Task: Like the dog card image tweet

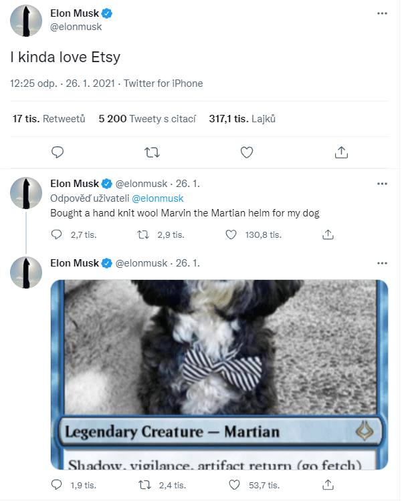Action: (231, 485)
